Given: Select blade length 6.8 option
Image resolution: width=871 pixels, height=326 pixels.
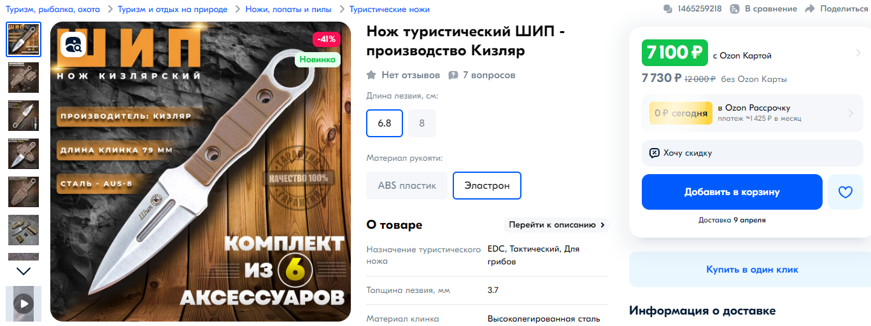Looking at the screenshot, I should (x=385, y=123).
